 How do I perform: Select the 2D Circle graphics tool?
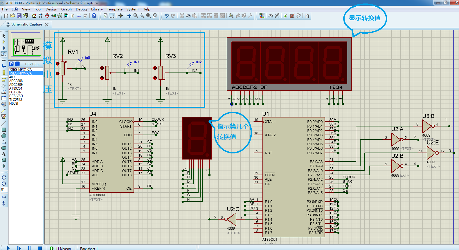click(4, 136)
